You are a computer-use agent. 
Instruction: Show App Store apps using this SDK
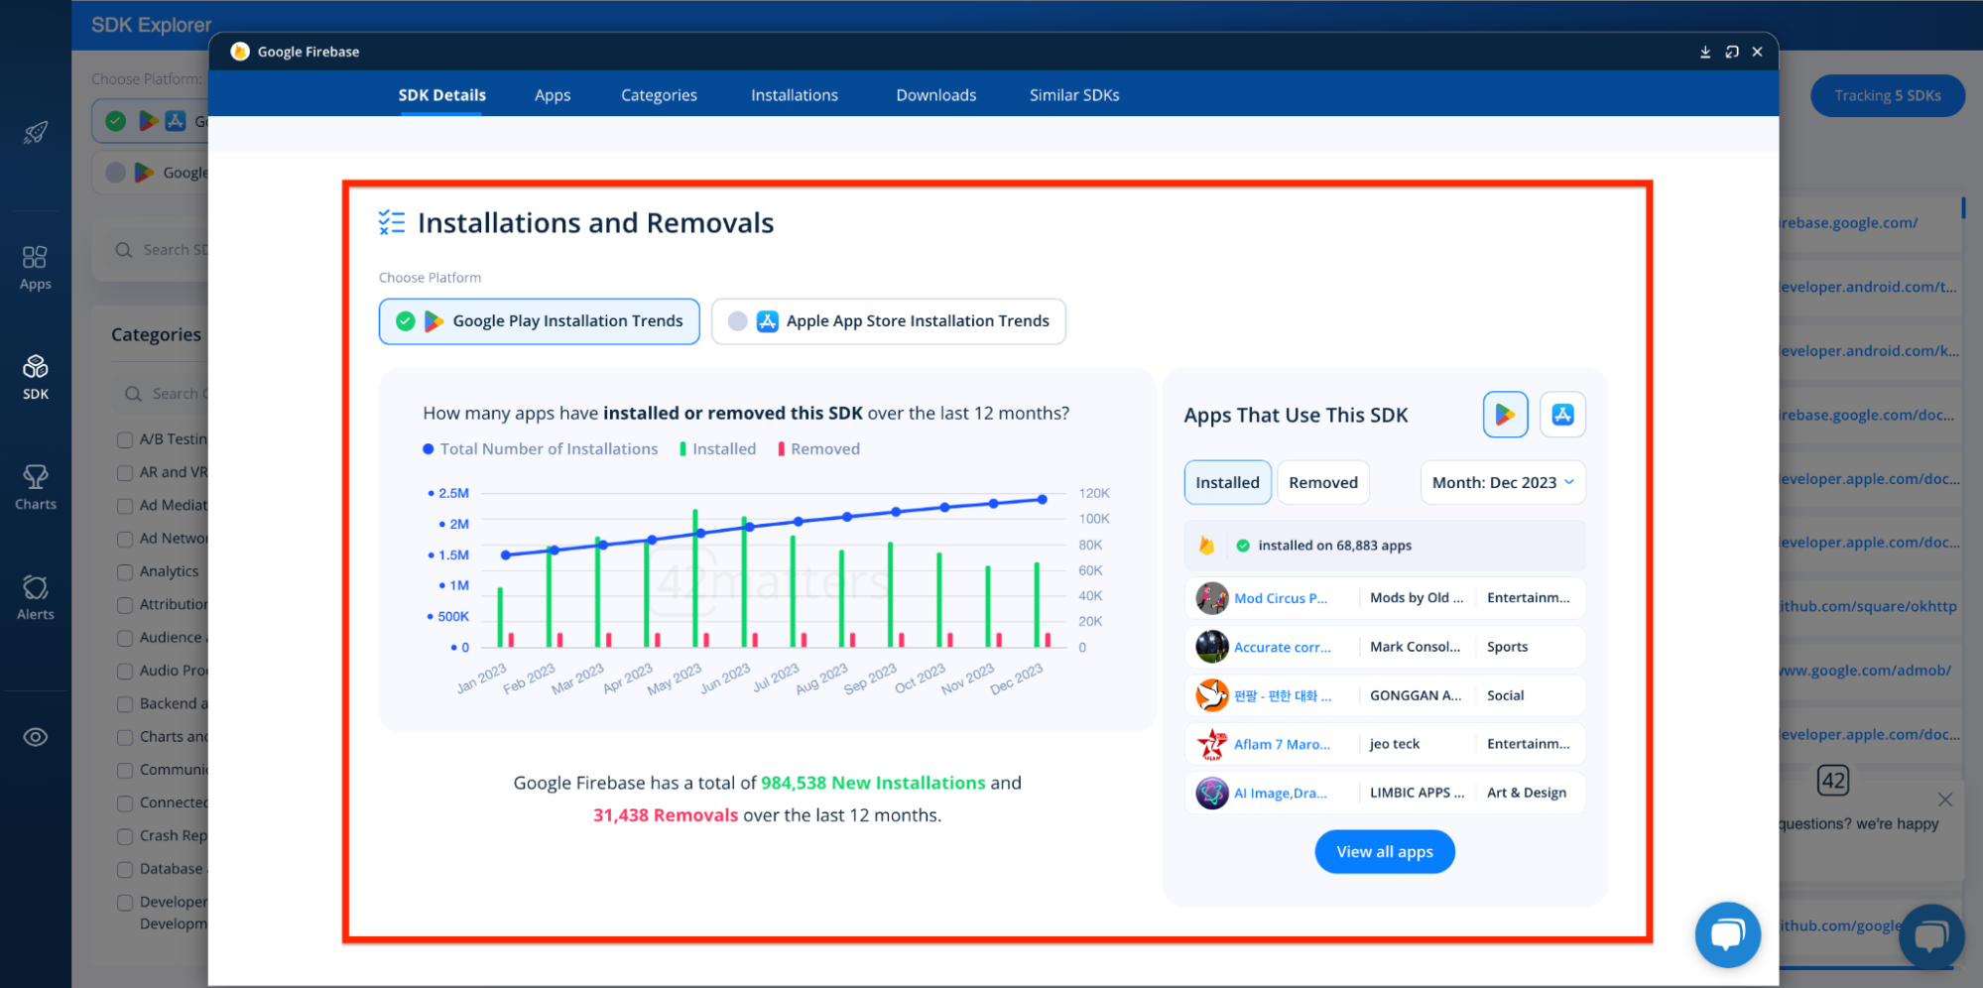click(x=1562, y=415)
